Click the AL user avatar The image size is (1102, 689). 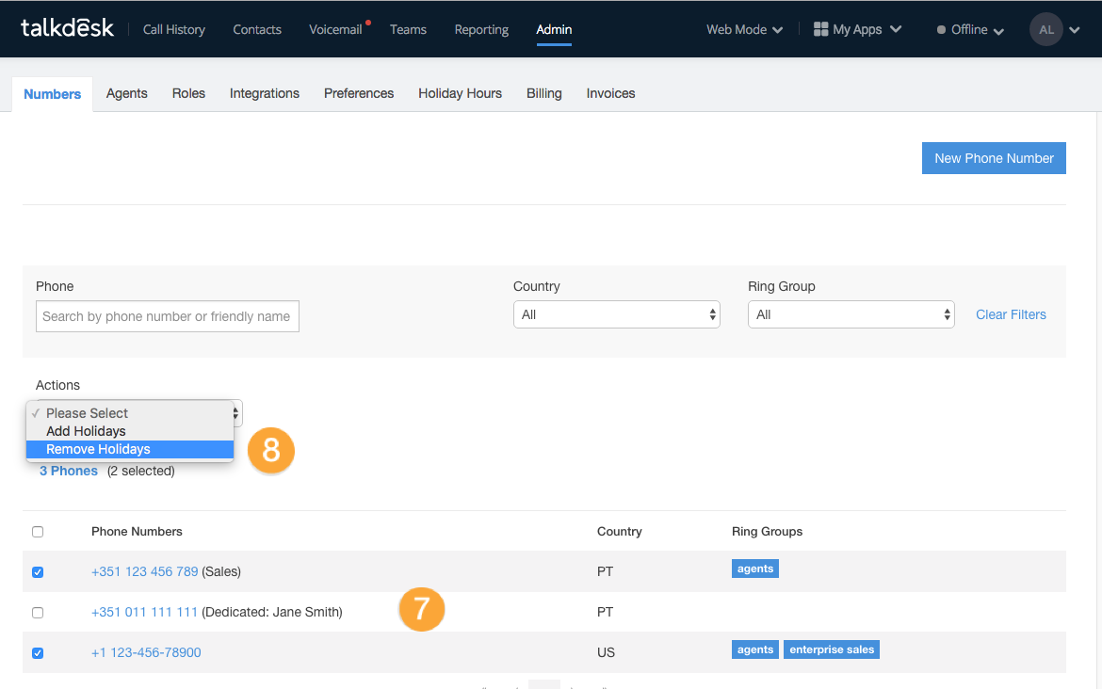click(1045, 29)
